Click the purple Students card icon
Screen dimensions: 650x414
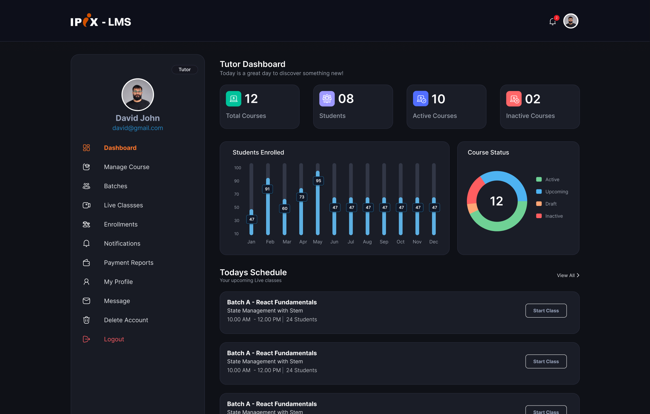coord(327,99)
